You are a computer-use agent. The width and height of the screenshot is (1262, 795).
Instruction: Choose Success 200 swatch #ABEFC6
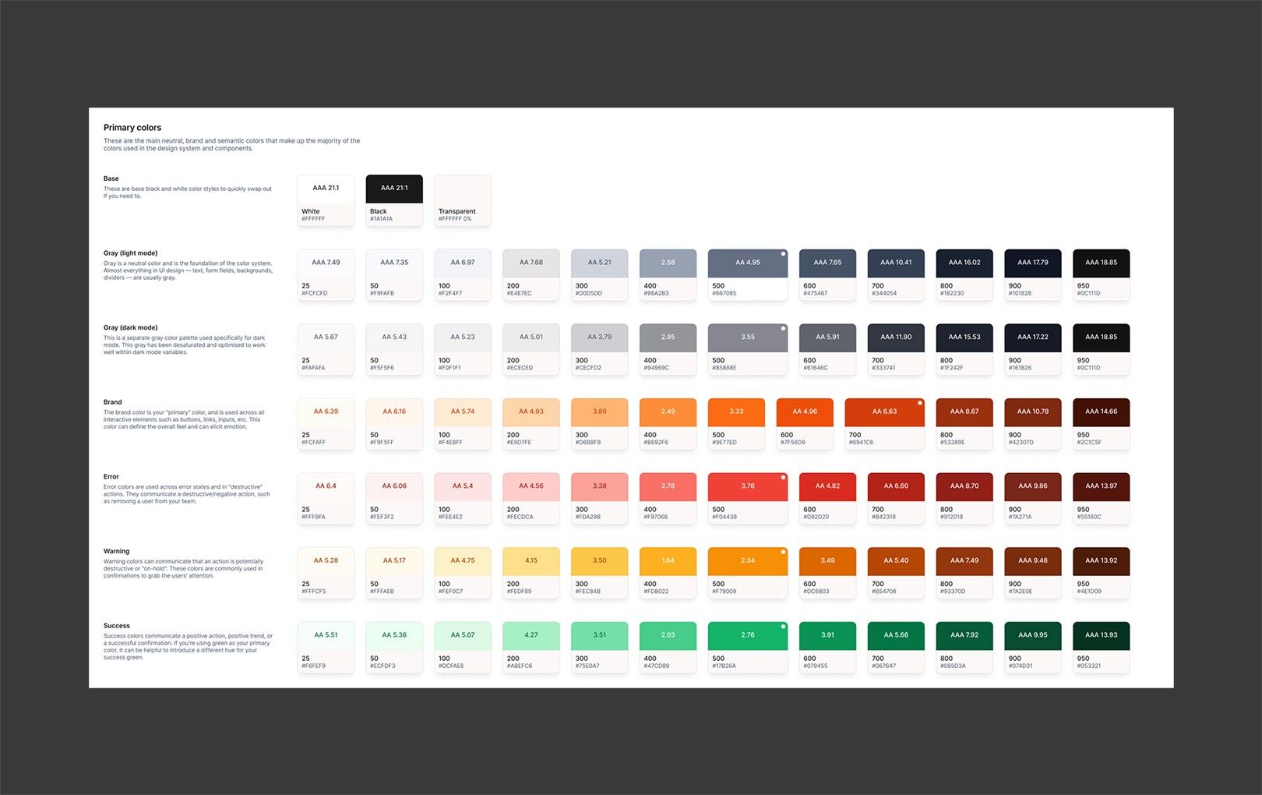tap(531, 648)
